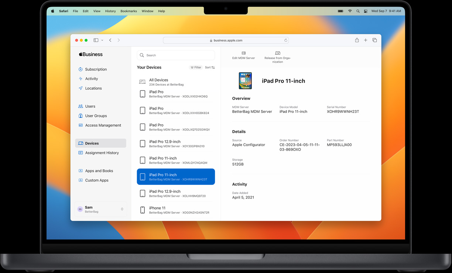
Task: Open the Filter options for devices
Action: 196,68
